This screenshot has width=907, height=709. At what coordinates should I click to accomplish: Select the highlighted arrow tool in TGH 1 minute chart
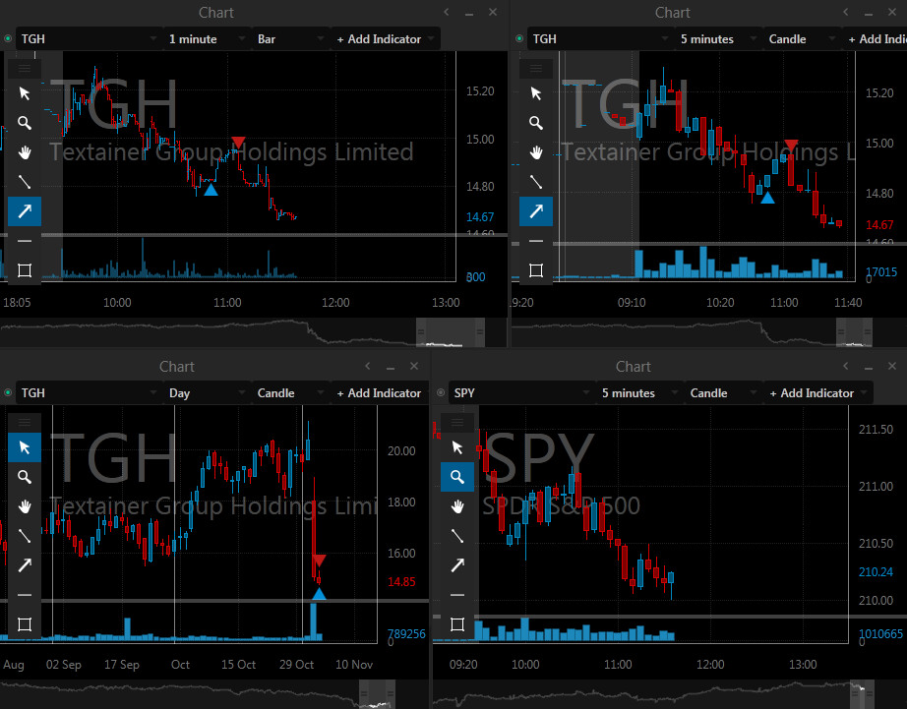(25, 211)
